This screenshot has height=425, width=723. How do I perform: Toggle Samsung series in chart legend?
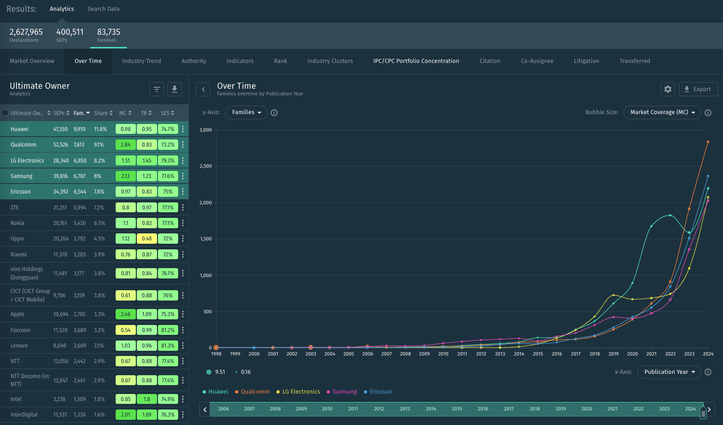point(342,392)
